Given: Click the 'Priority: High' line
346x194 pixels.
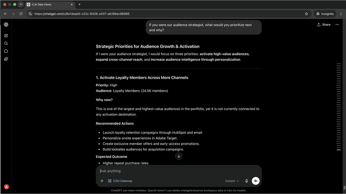Looking at the screenshot, I should click(107, 85).
